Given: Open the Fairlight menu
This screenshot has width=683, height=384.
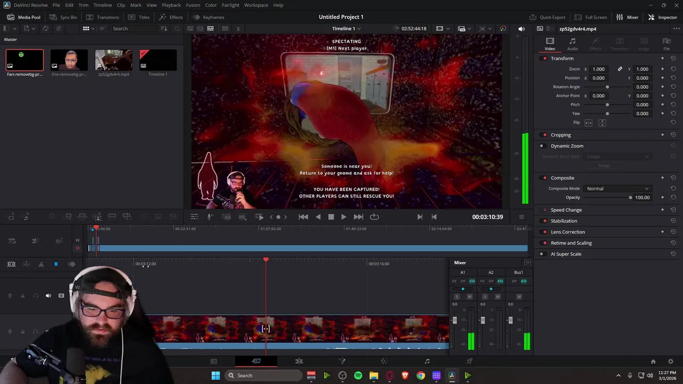Looking at the screenshot, I should (231, 5).
